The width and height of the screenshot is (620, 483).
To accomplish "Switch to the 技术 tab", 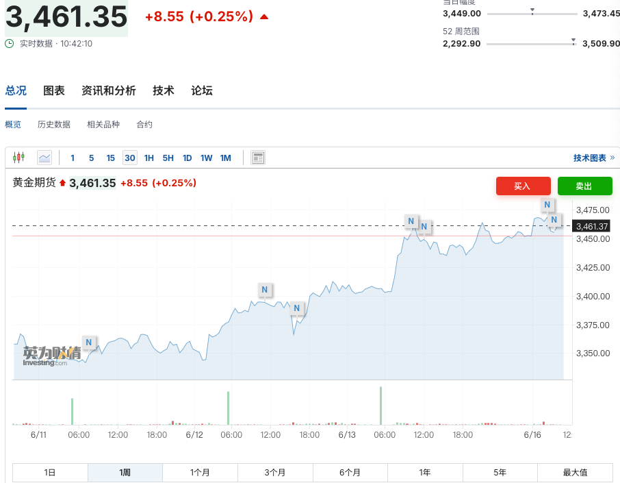I will pyautogui.click(x=163, y=90).
